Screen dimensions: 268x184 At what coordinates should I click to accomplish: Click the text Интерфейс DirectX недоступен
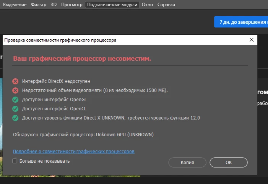[56, 81]
